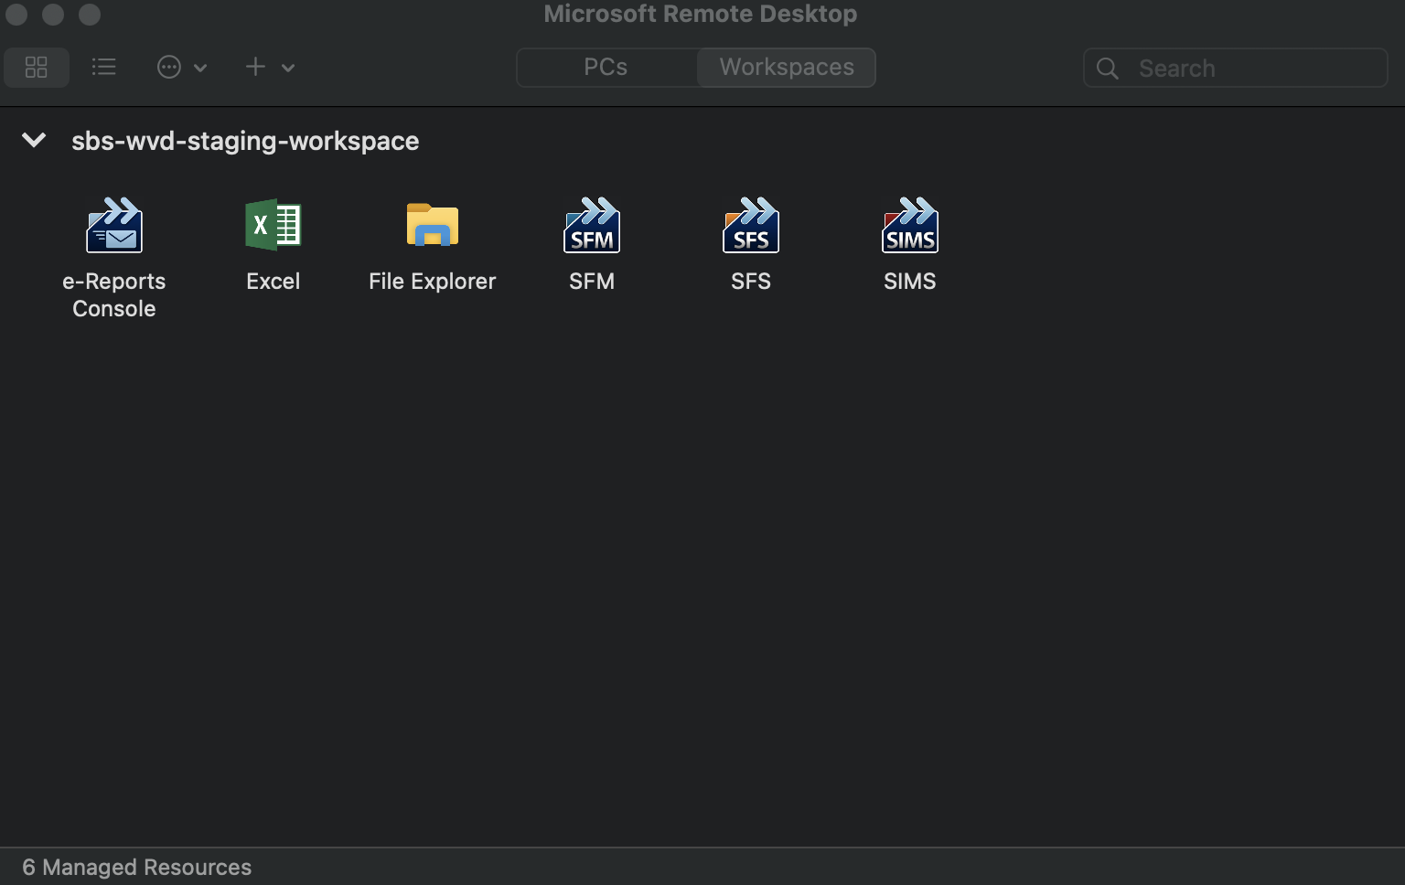
Task: Focus the Search input field
Action: (1236, 68)
